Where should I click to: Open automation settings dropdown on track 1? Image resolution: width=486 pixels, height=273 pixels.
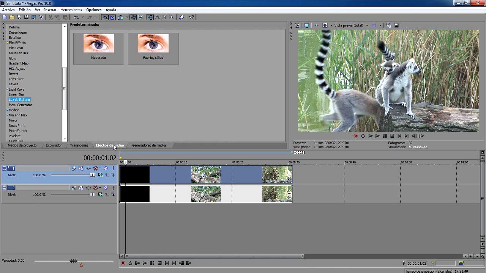point(100,168)
